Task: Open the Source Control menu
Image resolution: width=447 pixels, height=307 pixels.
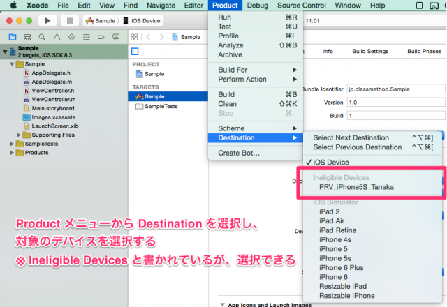Action: (301, 6)
